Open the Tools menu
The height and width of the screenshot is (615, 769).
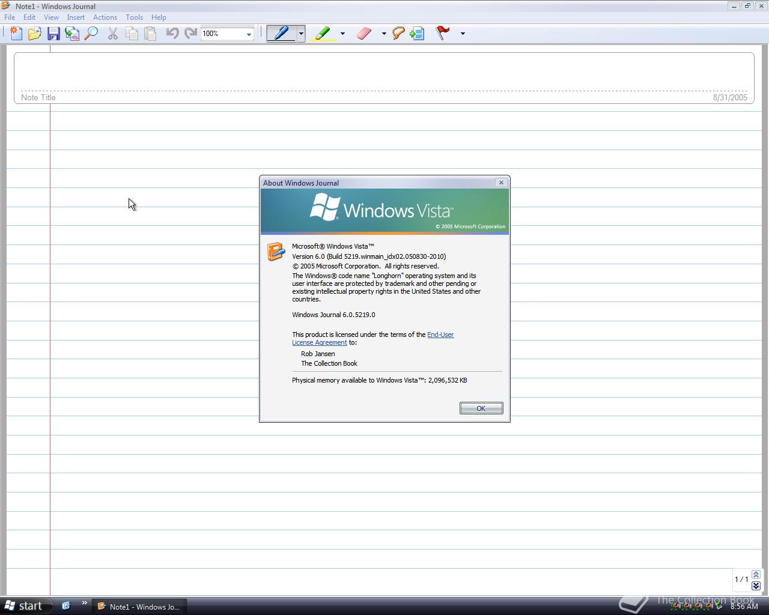134,17
